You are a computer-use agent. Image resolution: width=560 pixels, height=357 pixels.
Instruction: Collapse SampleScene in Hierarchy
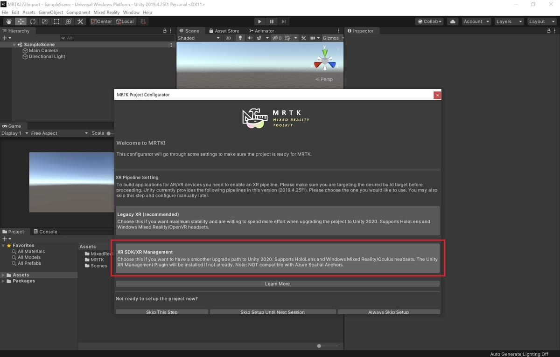pos(14,45)
